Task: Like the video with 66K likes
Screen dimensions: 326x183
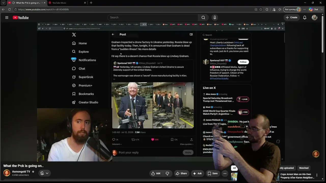Action: click(x=156, y=173)
